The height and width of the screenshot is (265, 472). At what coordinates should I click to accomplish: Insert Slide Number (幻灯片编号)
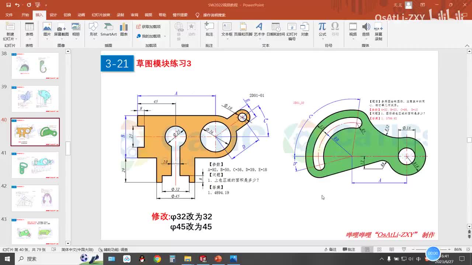[x=292, y=31]
